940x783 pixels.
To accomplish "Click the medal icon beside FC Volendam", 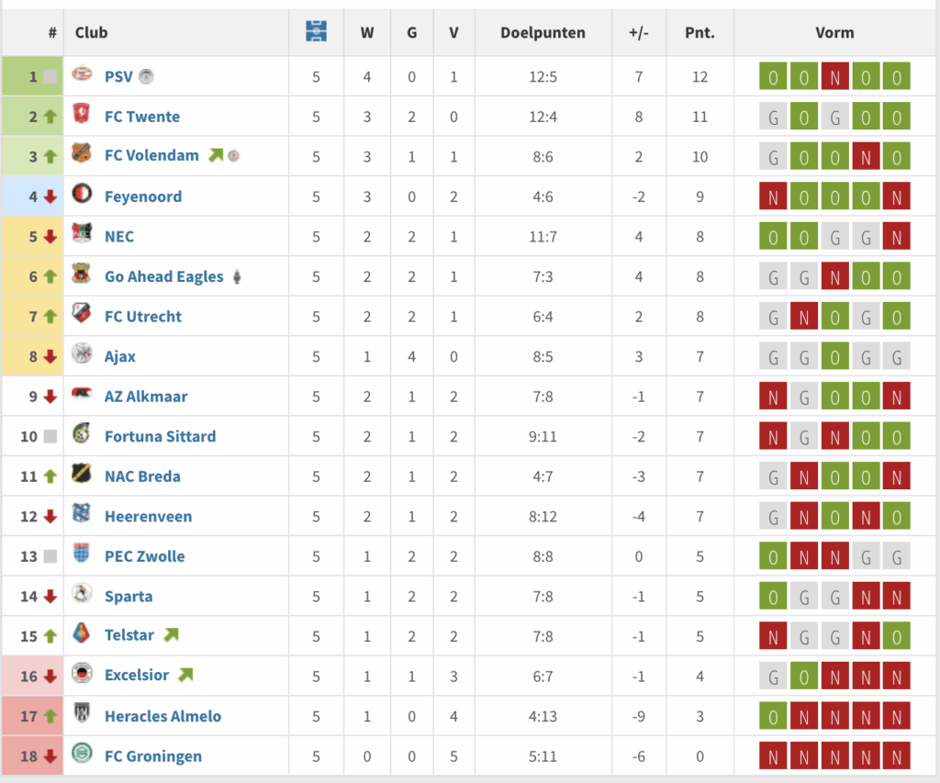I will 234,155.
